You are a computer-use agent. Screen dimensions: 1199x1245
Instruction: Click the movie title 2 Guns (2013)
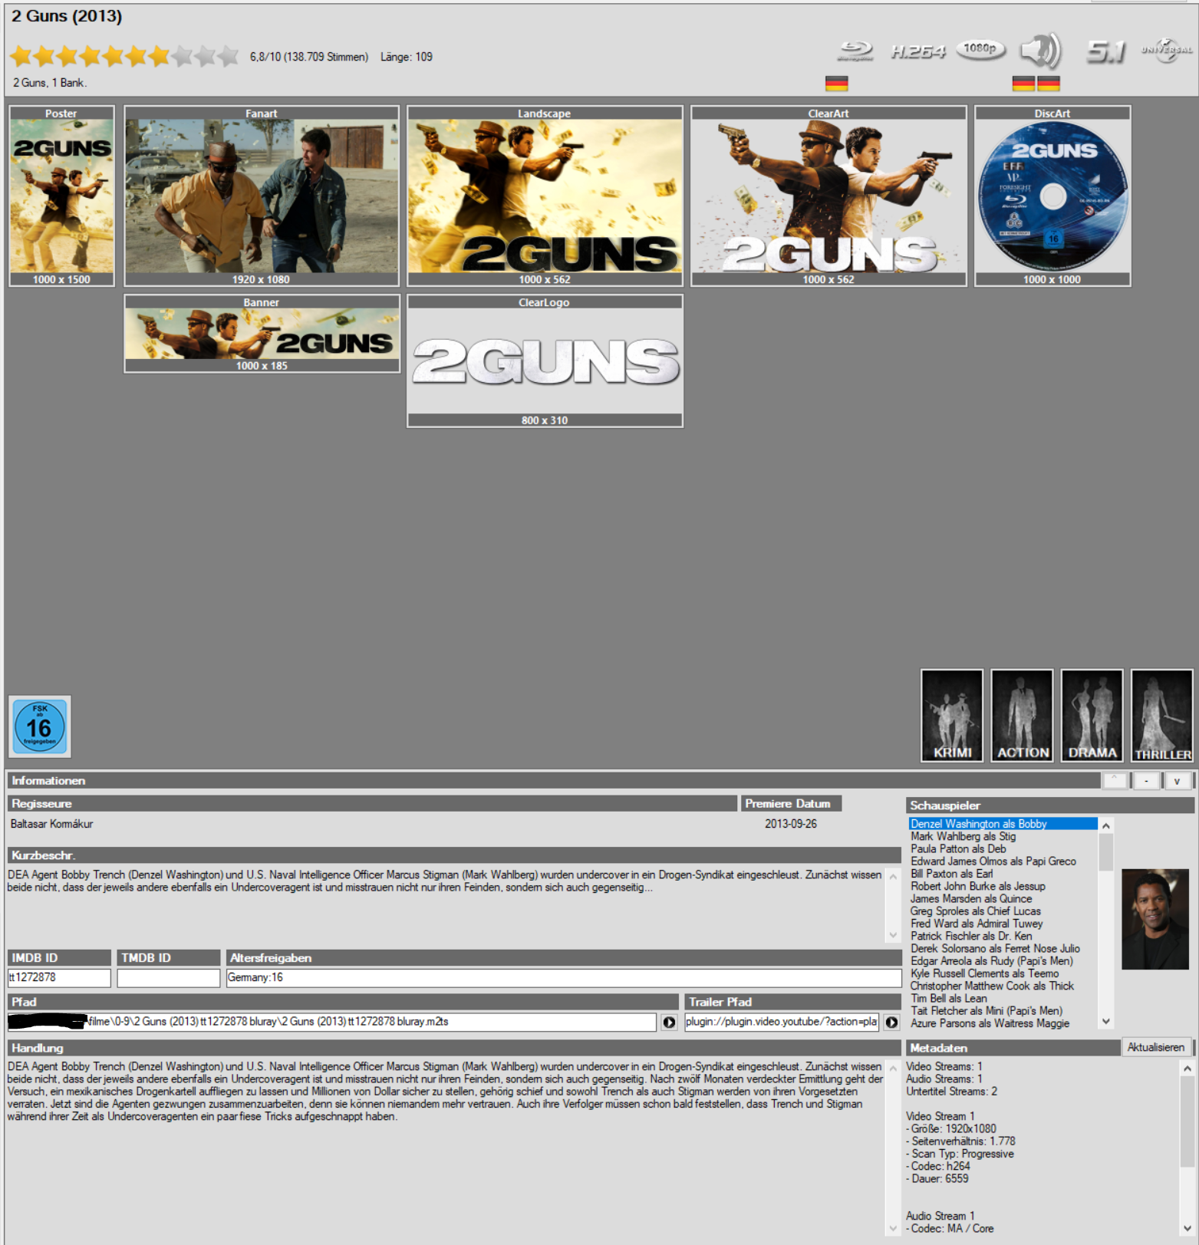[x=67, y=16]
